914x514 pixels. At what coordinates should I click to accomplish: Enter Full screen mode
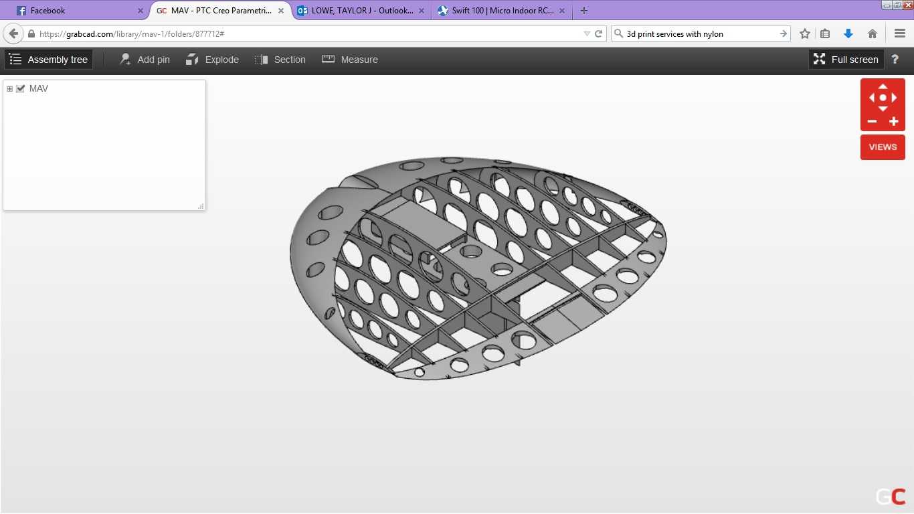coord(846,60)
